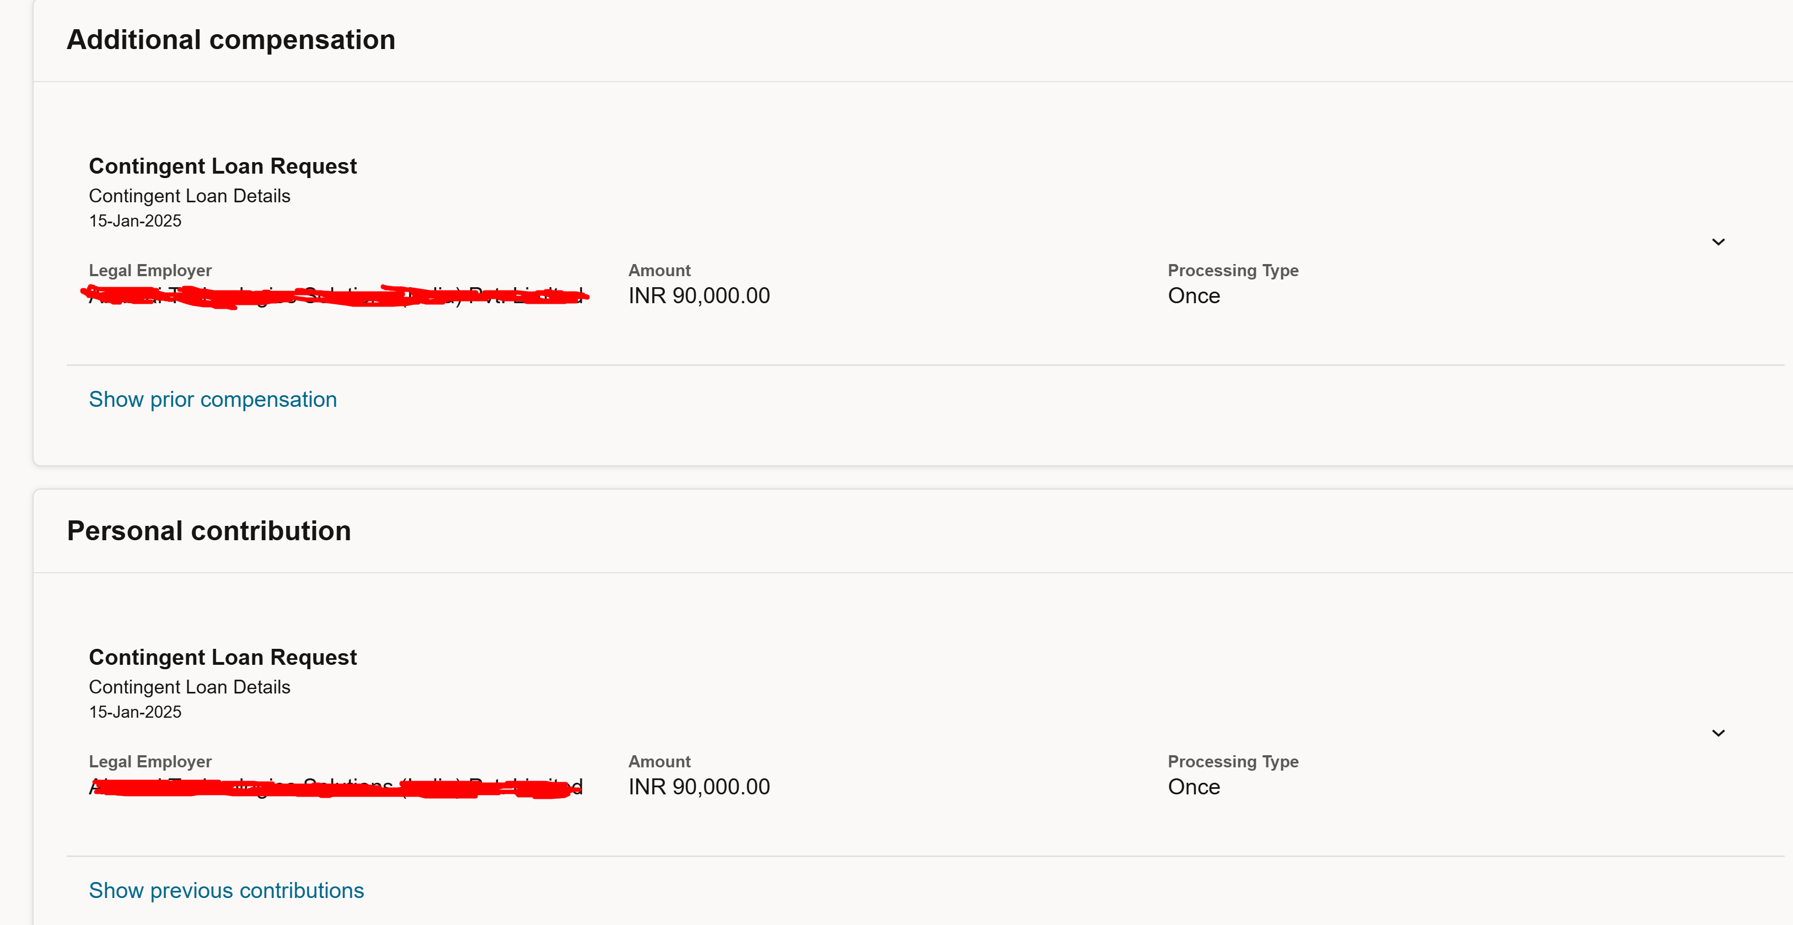Select the 15-Jan-2025 date in bottom section

coord(135,711)
